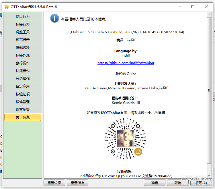Click the 主要开发人员 heading
This screenshot has height=189, width=215.
pyautogui.click(x=125, y=84)
